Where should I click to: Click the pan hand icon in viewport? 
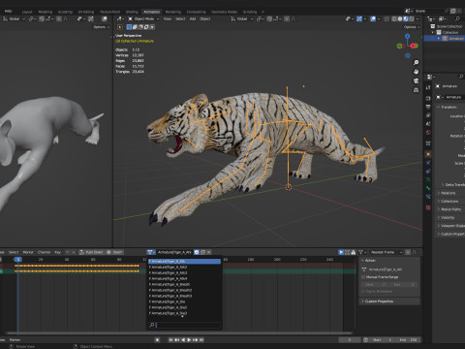click(416, 72)
